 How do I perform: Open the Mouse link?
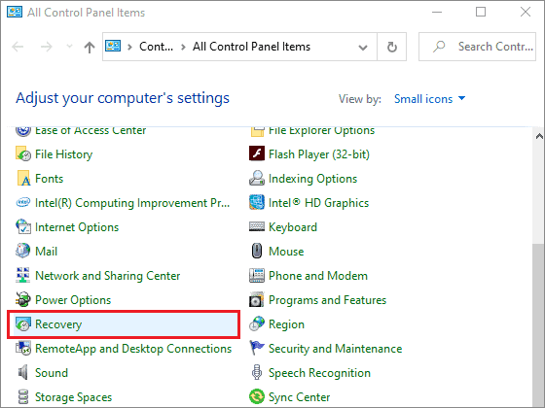pyautogui.click(x=286, y=252)
